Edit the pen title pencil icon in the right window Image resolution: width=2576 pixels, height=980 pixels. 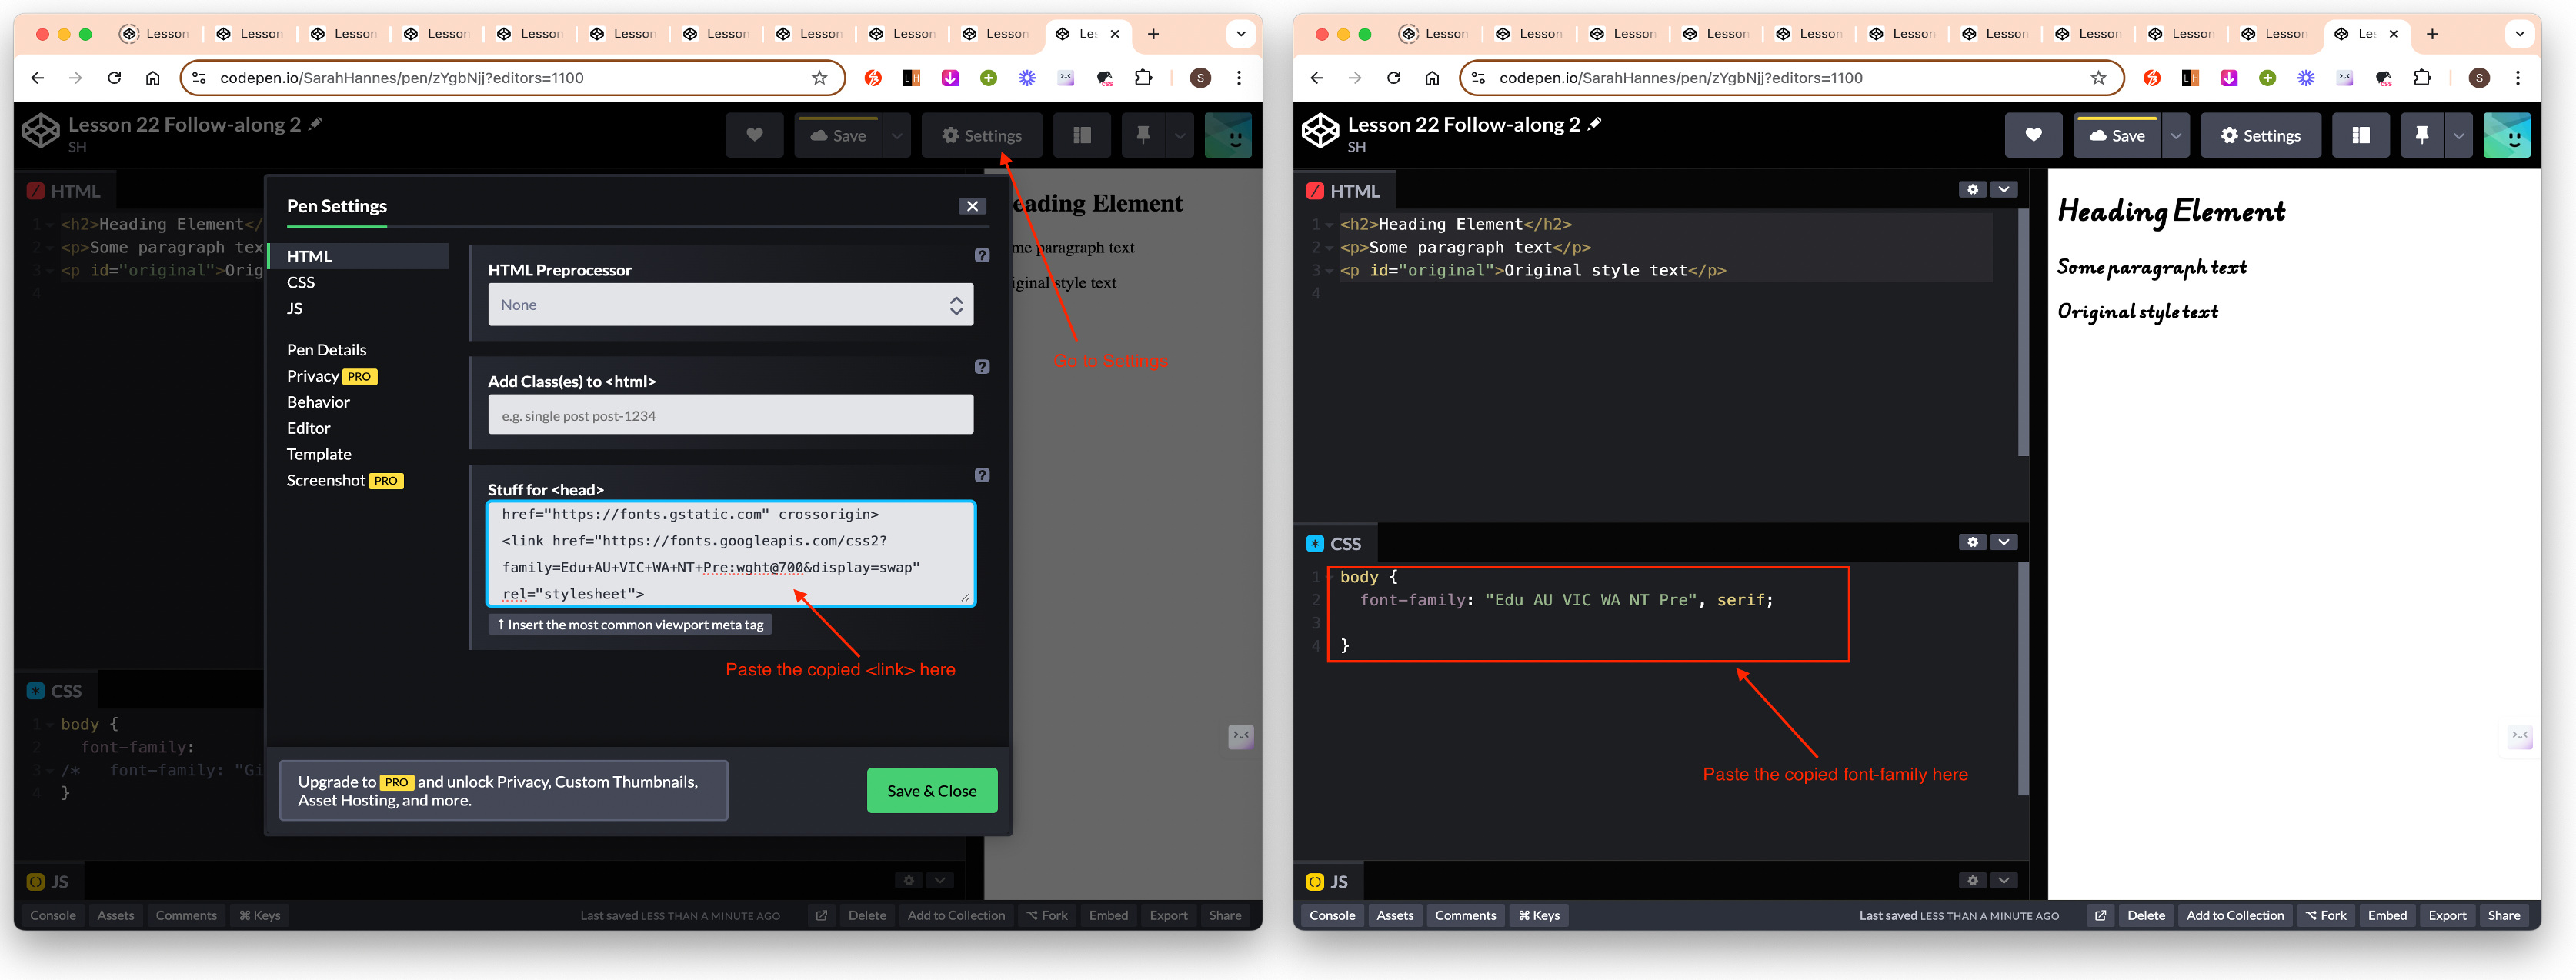click(x=1595, y=123)
